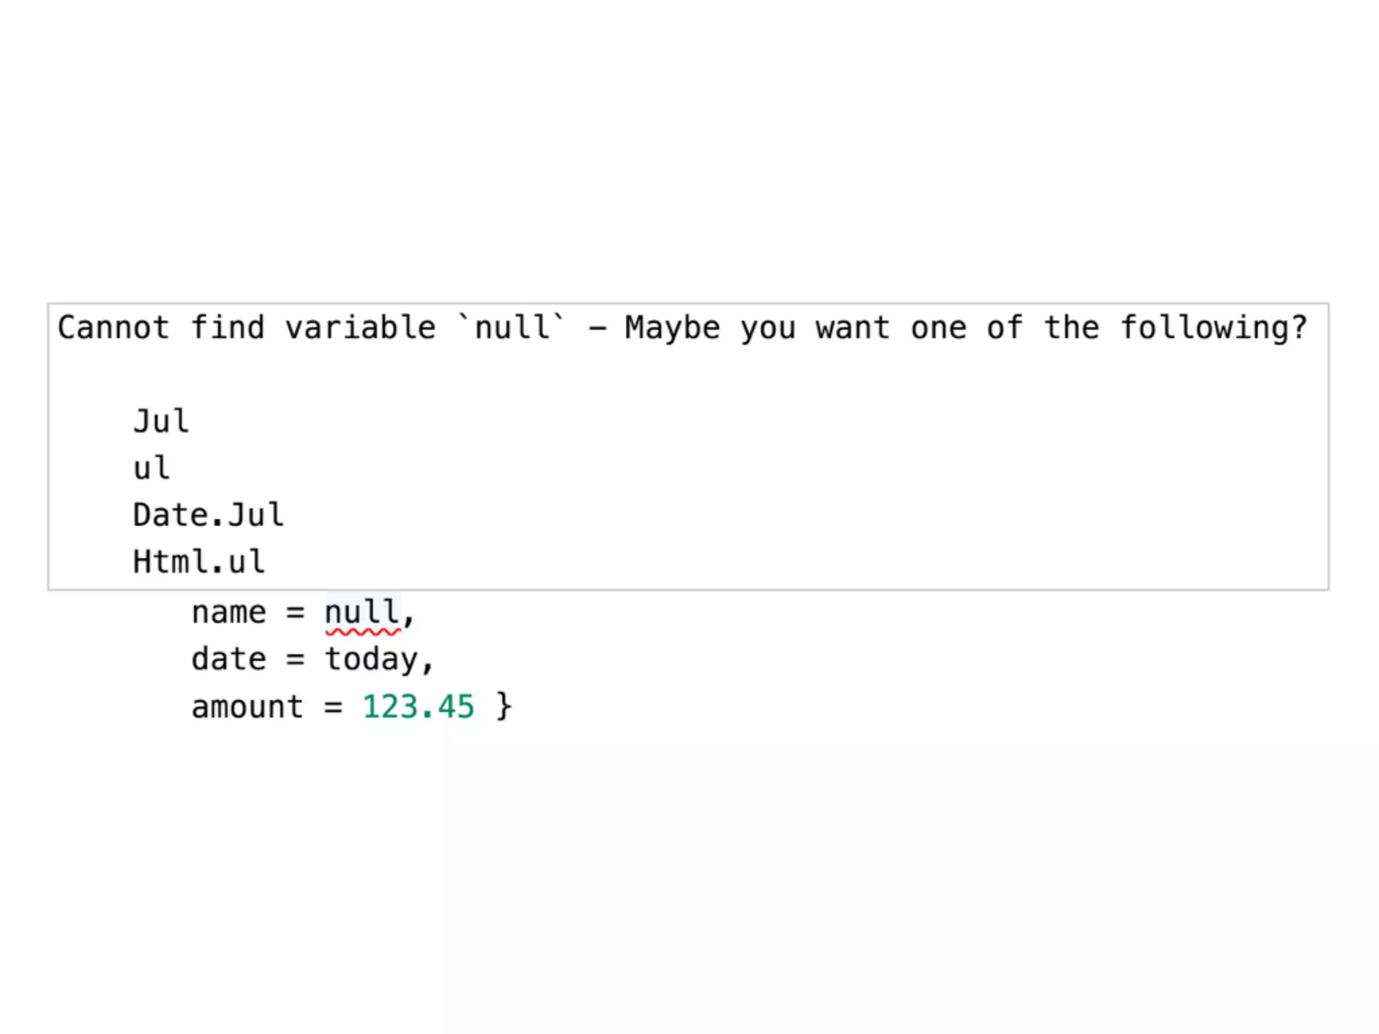Screen dimensions: 1379x1034
Task: Click the equals sign after name
Action: [x=295, y=613]
